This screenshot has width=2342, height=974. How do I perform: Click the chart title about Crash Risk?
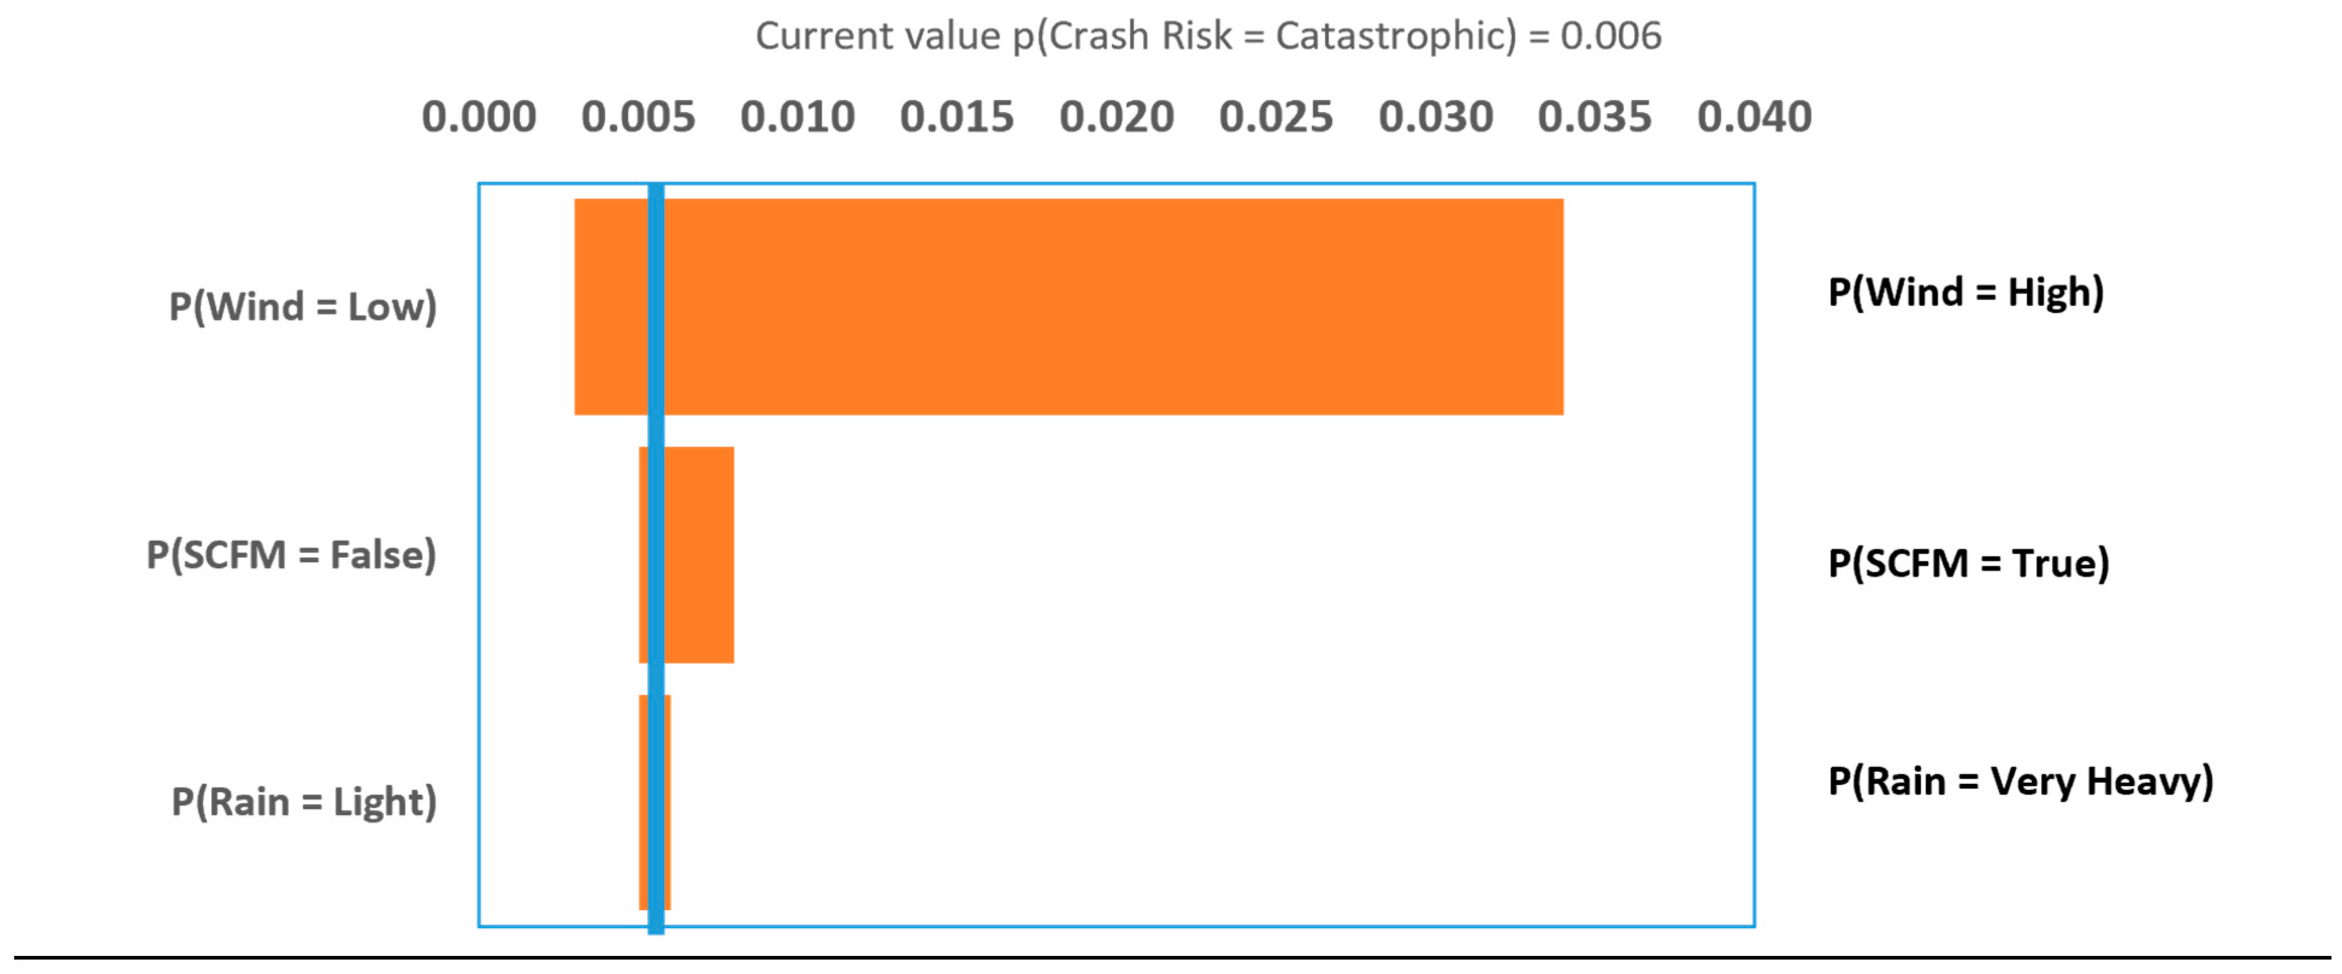point(1208,36)
